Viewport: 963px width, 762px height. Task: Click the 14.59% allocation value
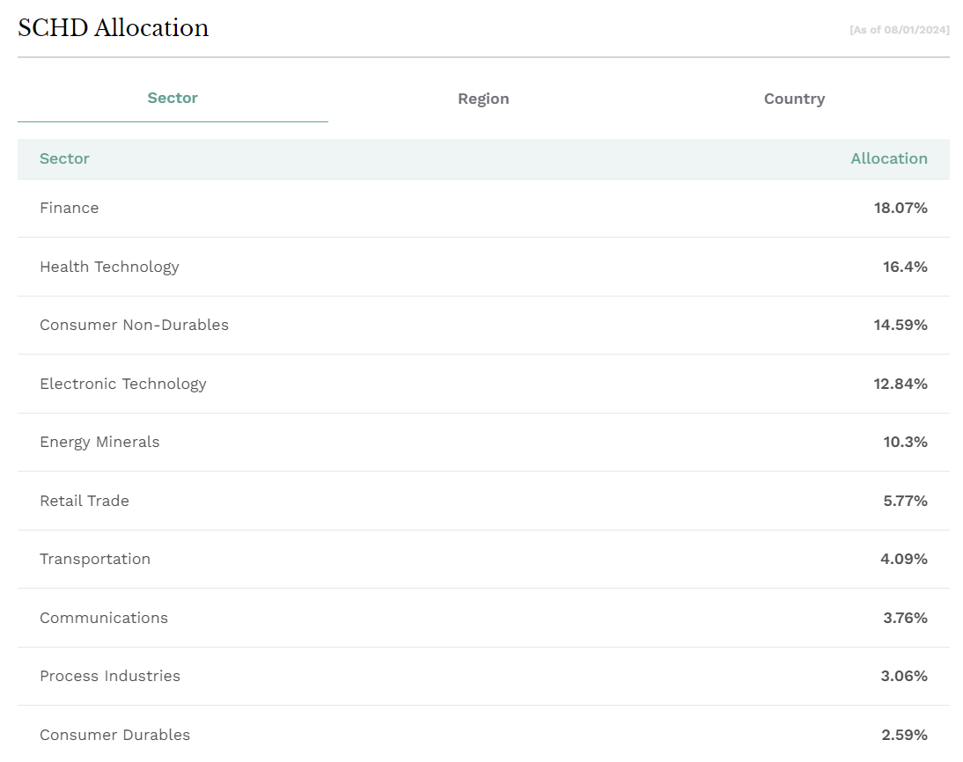pyautogui.click(x=901, y=325)
